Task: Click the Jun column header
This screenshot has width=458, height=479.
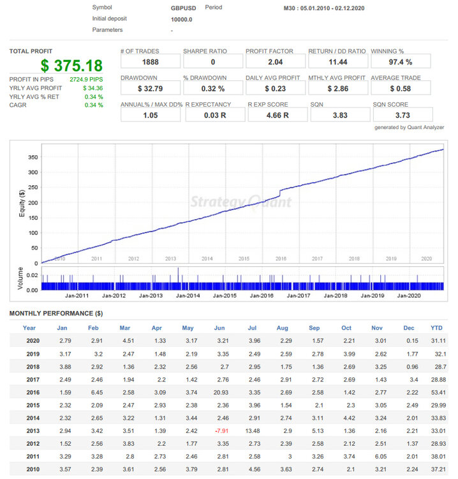Action: click(219, 328)
